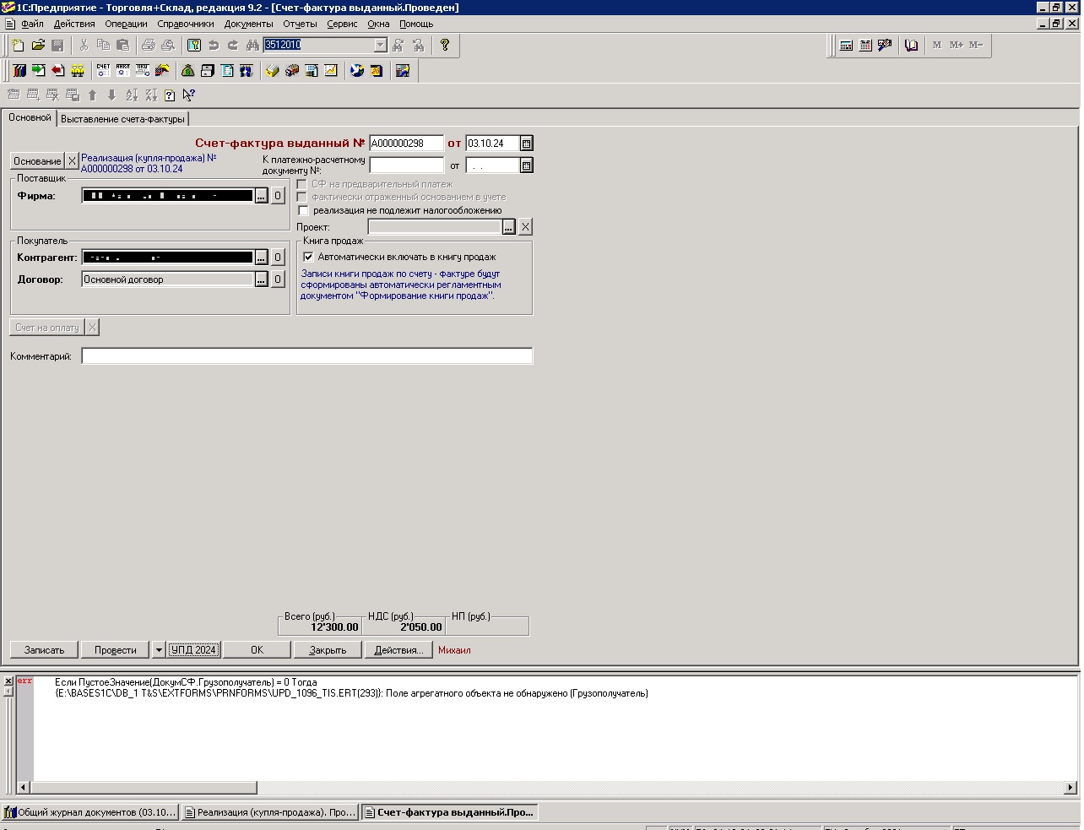Open dropdown arrow next to Провести button
Viewport: 1084px width, 830px height.
[158, 650]
